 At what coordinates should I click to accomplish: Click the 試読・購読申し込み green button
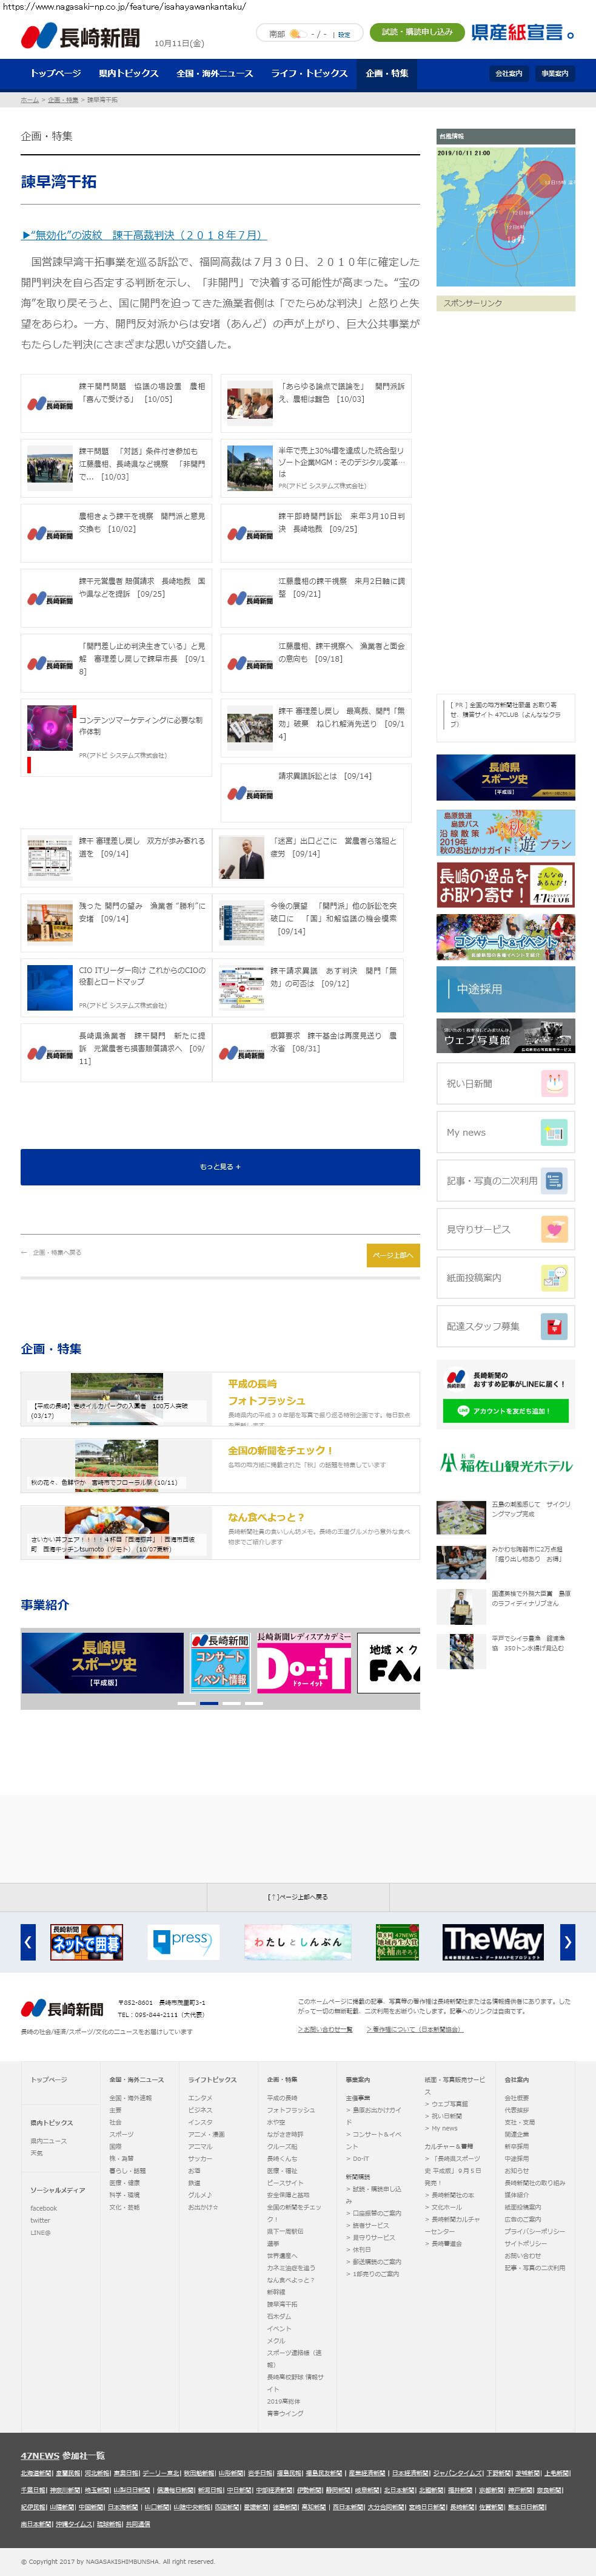(x=417, y=33)
